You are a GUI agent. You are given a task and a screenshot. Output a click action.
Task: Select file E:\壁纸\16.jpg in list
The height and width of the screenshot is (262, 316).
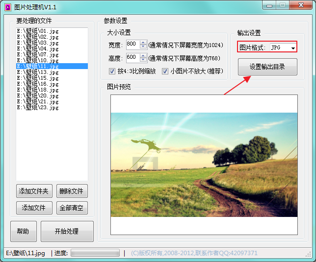(52, 84)
